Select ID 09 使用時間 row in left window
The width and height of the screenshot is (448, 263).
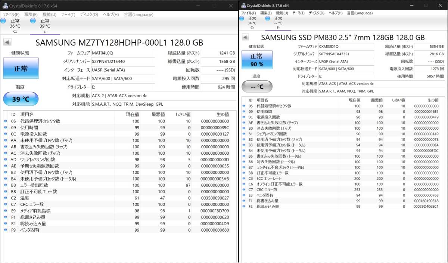click(x=117, y=127)
